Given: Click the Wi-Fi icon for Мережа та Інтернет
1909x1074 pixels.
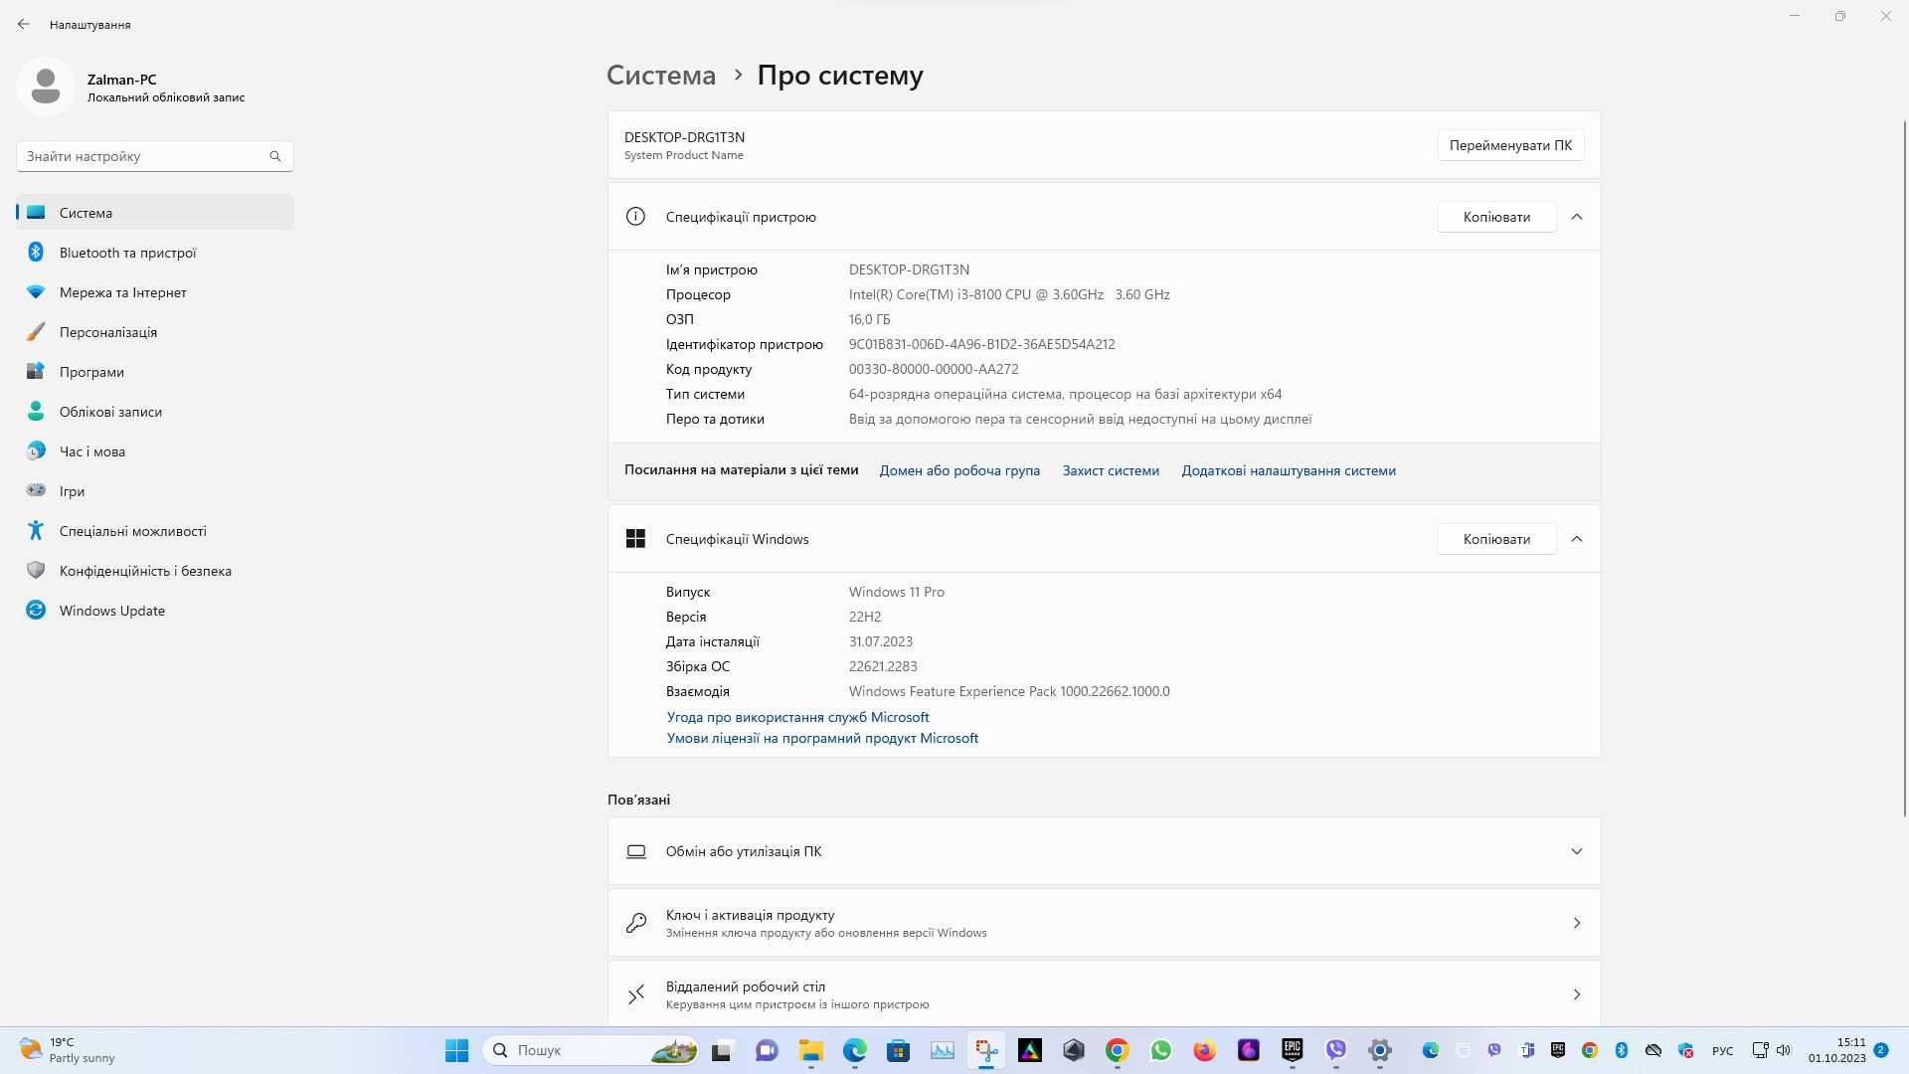Looking at the screenshot, I should point(36,291).
